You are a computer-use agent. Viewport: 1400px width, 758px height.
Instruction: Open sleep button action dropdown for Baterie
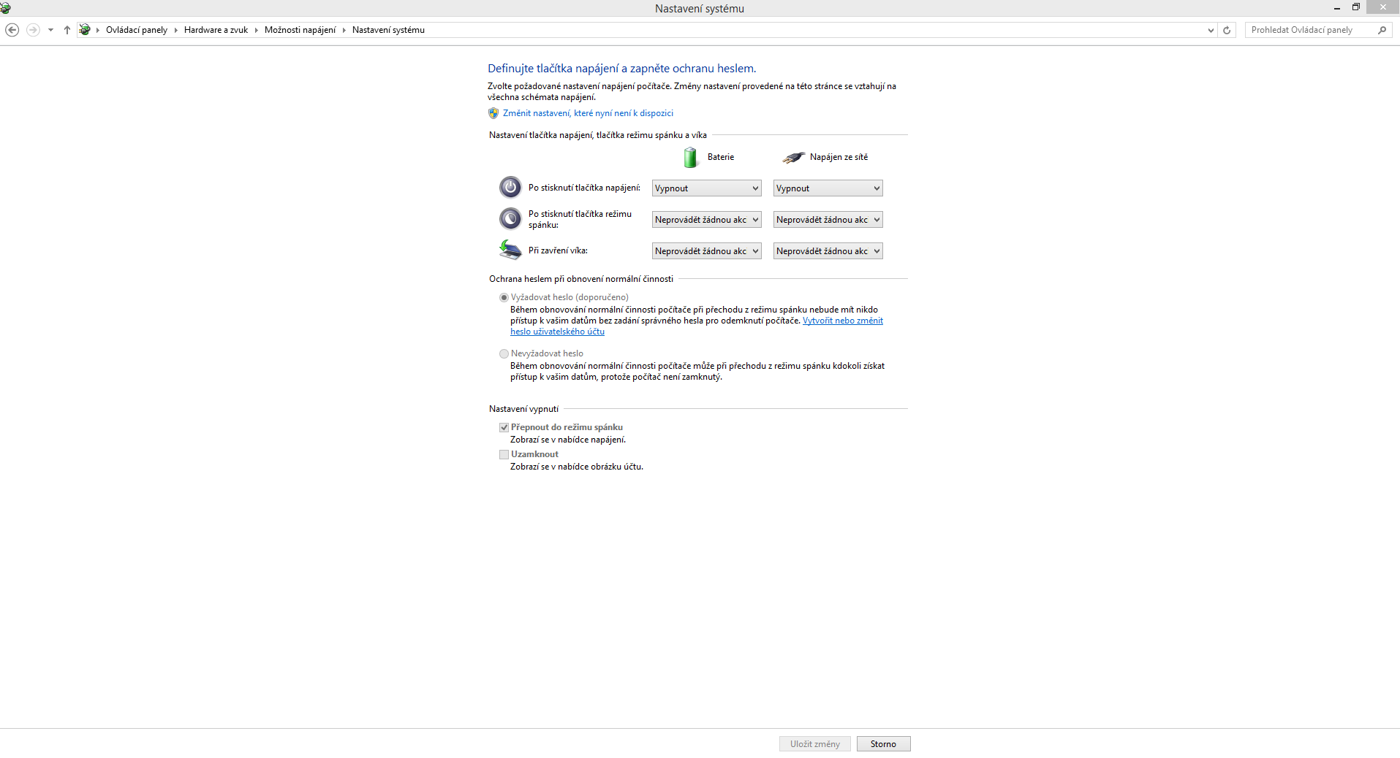[x=707, y=220]
